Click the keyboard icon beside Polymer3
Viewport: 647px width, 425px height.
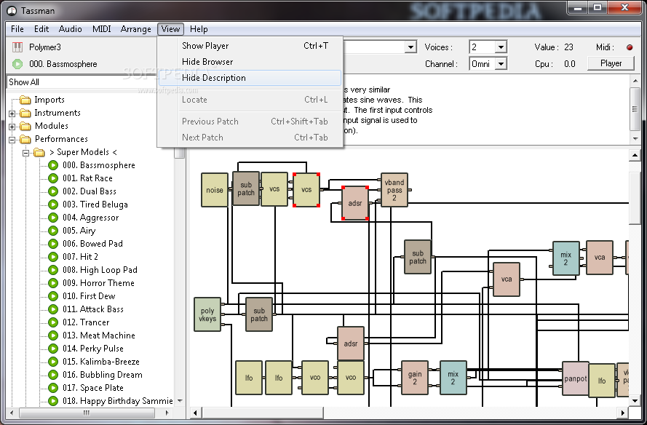[17, 47]
